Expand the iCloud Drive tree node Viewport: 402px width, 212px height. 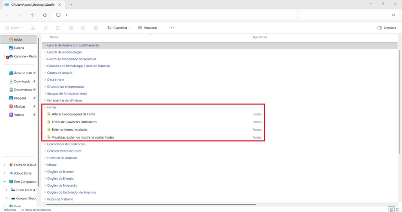click(4, 173)
